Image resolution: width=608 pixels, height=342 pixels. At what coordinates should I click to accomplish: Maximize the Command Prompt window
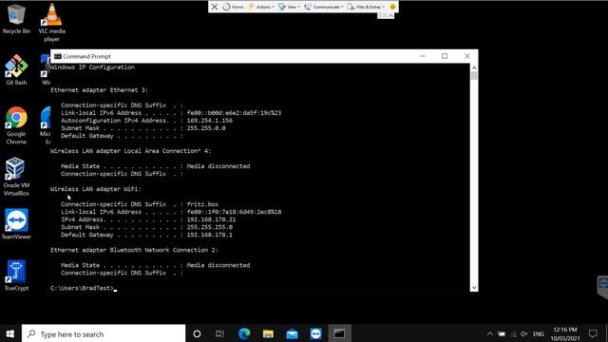click(445, 56)
